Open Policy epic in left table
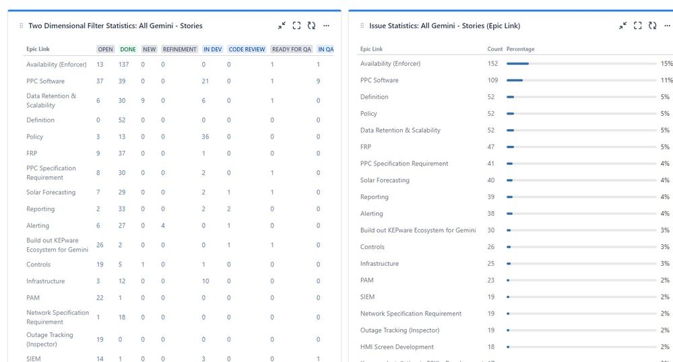This screenshot has height=362, width=673. pos(35,137)
